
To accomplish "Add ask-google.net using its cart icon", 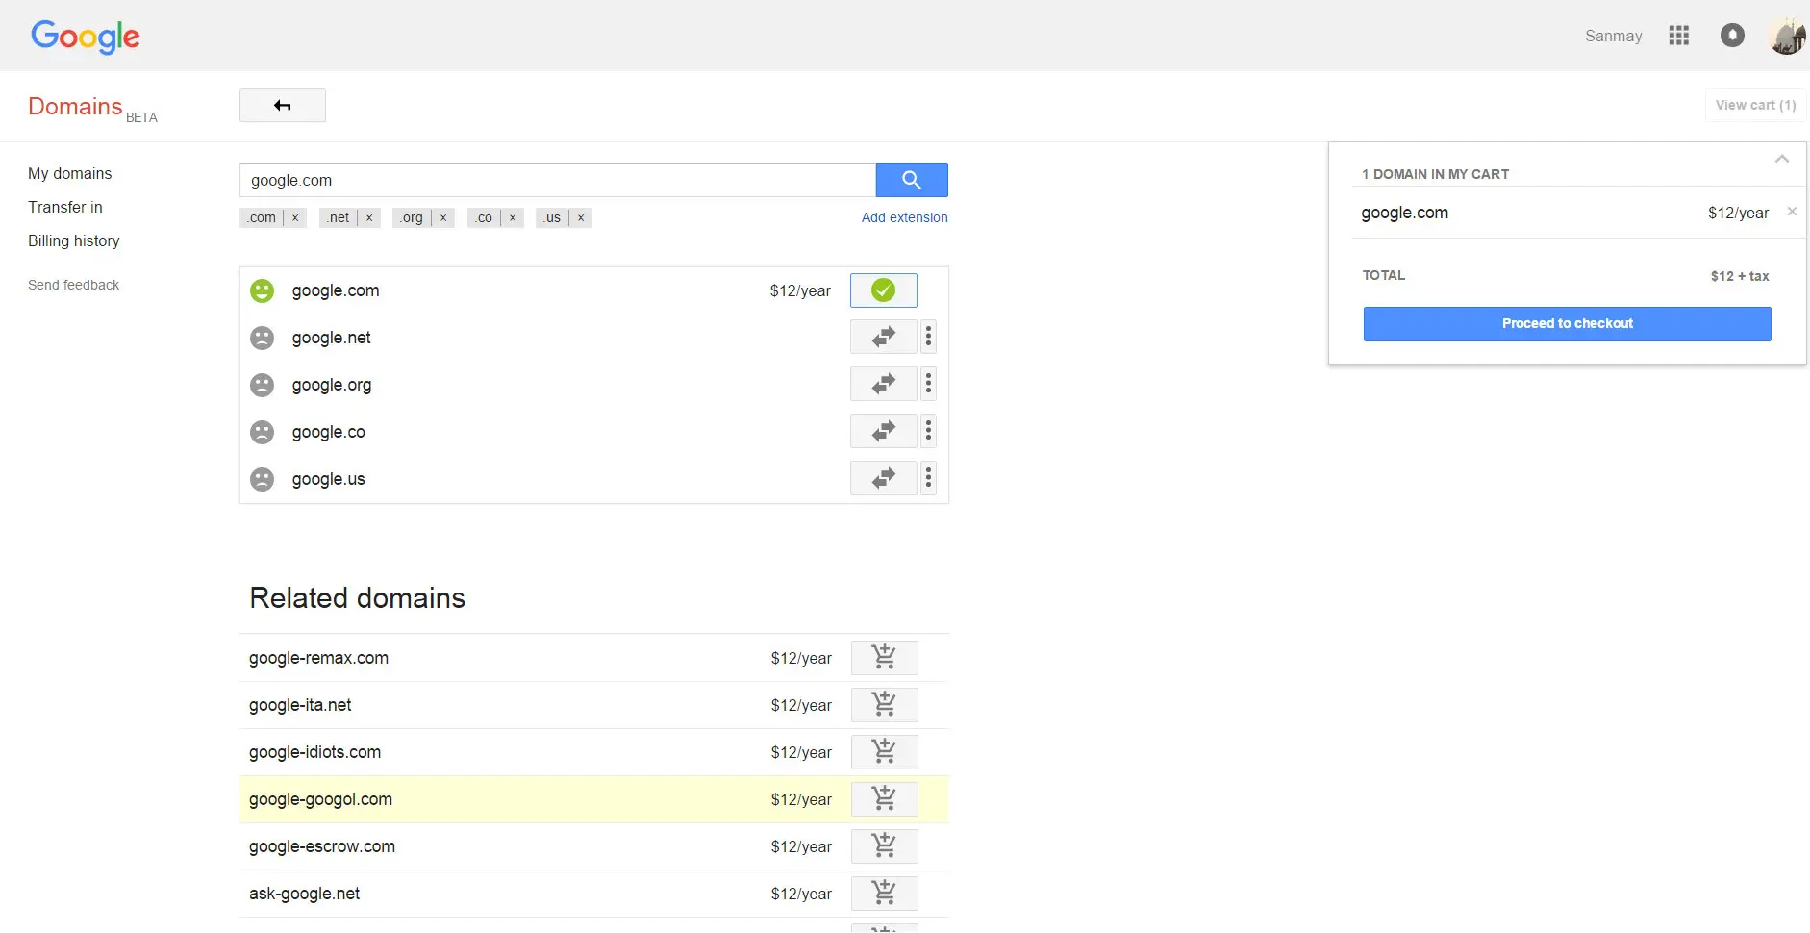I will coord(885,894).
